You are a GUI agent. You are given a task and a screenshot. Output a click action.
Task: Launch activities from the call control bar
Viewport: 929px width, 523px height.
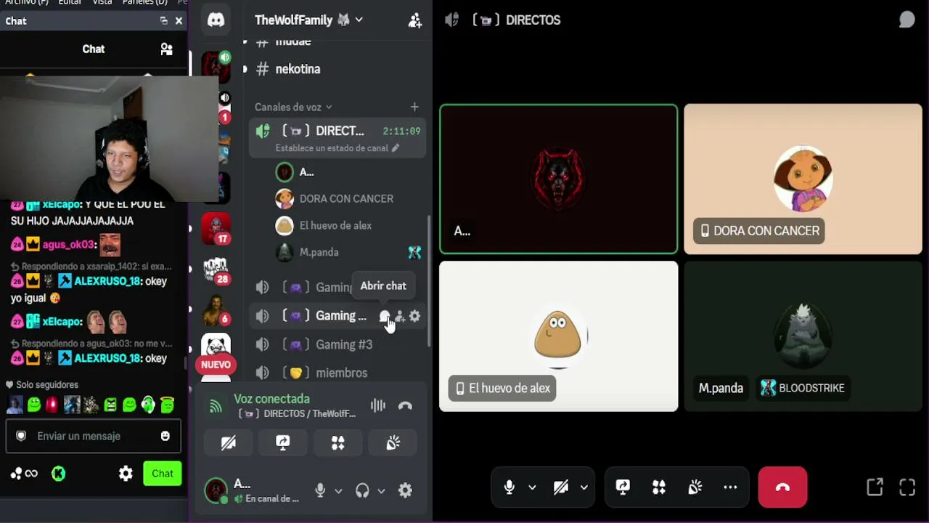click(x=659, y=487)
